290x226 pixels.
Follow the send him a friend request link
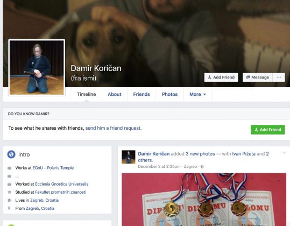click(x=114, y=128)
